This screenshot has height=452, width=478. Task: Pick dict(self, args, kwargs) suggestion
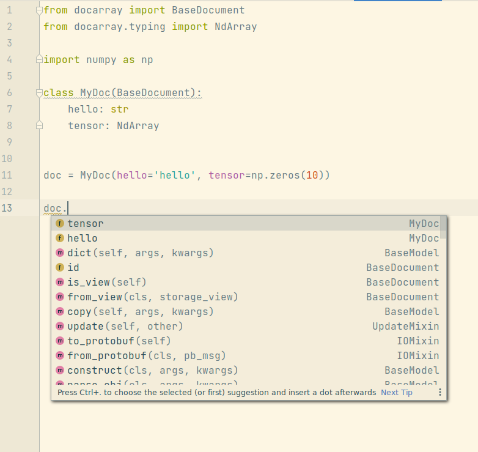(x=248, y=253)
